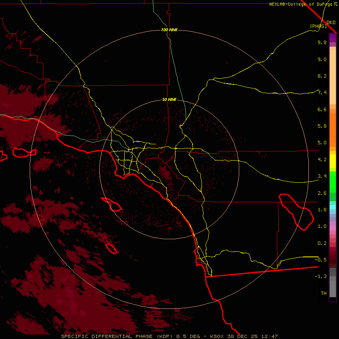Click the 9.8 scale value

click(322, 42)
